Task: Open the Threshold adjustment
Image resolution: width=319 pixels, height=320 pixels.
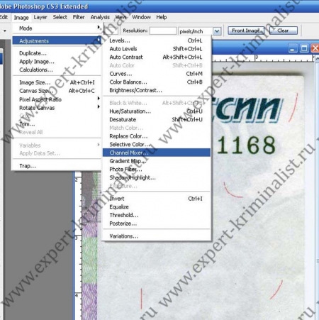Action: pos(156,215)
